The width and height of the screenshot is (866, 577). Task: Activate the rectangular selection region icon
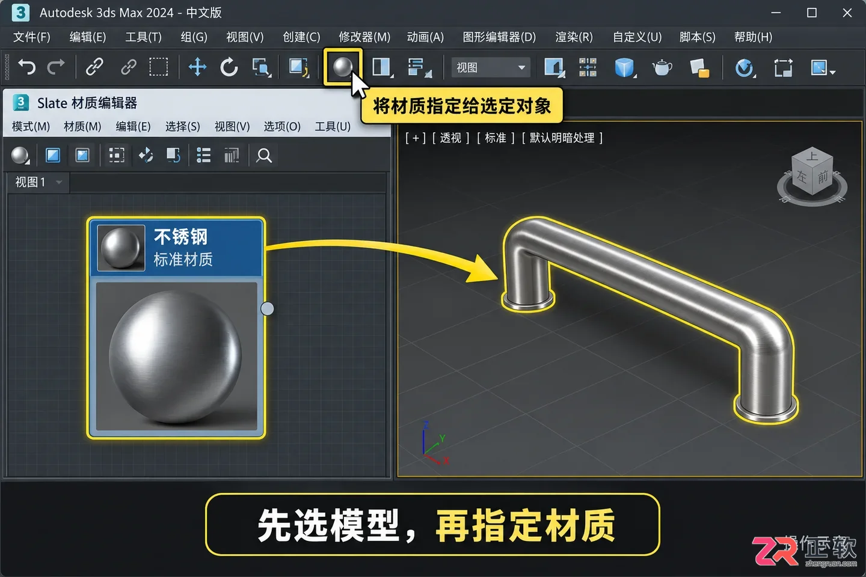(x=158, y=67)
